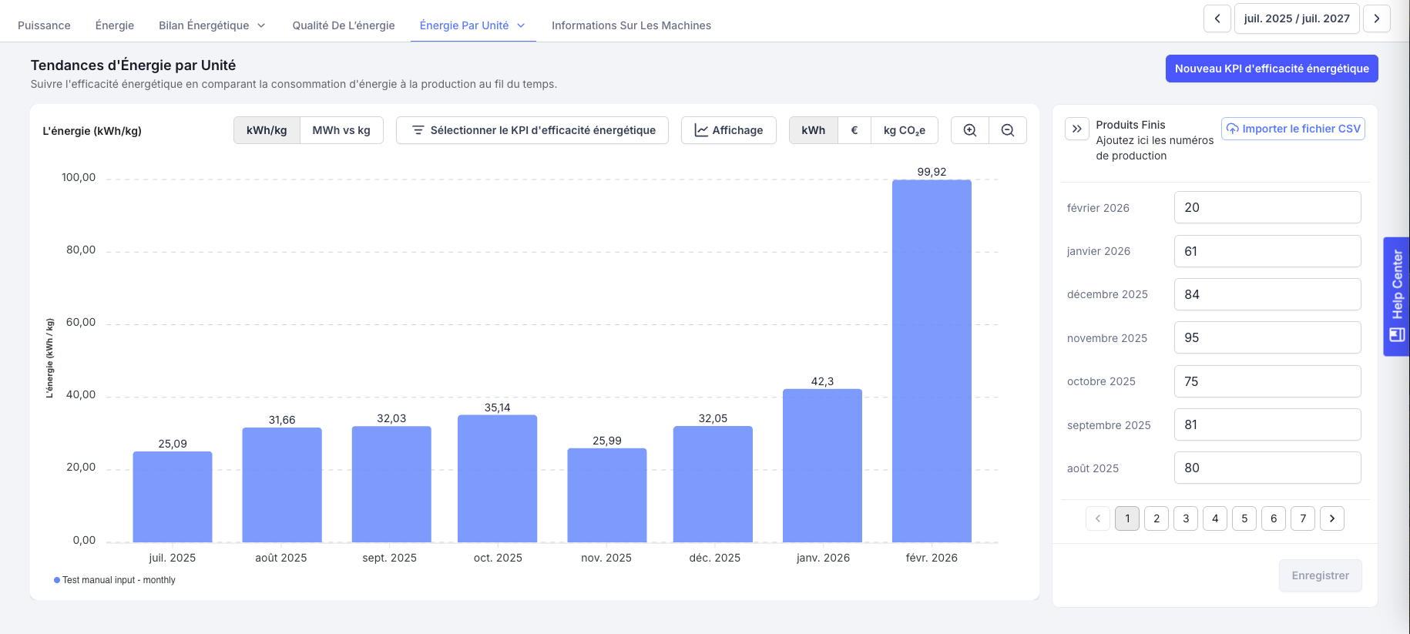The width and height of the screenshot is (1410, 634).
Task: Switch display to kg CO₂e emissions
Action: (904, 130)
